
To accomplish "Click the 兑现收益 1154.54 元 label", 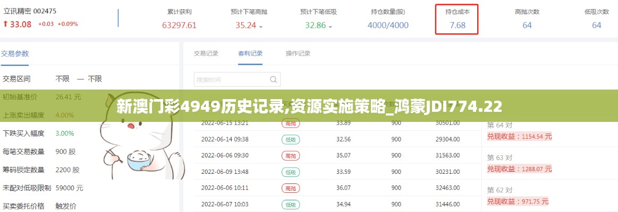I will [520, 136].
